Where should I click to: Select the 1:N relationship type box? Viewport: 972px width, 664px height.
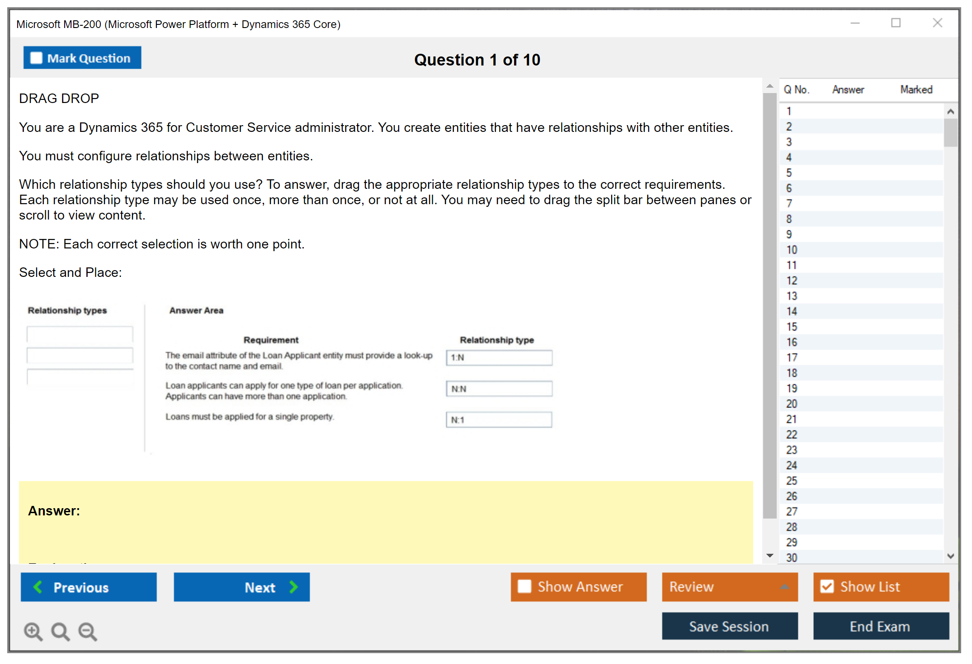(499, 357)
